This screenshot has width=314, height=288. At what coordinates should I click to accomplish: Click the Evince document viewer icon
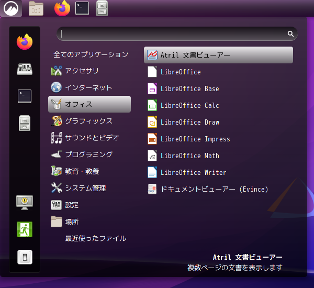(x=152, y=189)
